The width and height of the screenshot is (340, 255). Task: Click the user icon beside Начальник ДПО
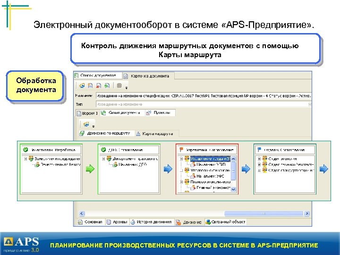click(x=115, y=165)
